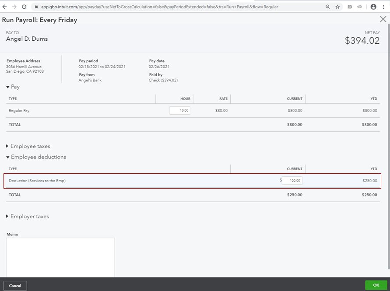Click the page vertical scrollbar

[x=389, y=147]
